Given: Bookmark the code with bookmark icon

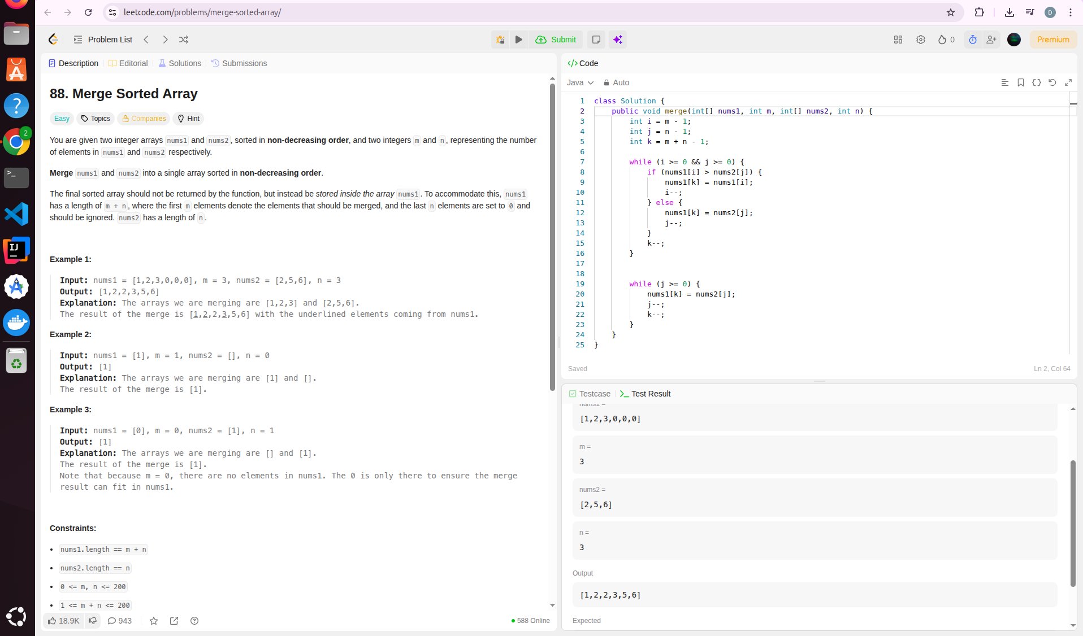Looking at the screenshot, I should [x=1020, y=82].
